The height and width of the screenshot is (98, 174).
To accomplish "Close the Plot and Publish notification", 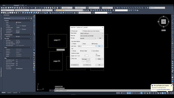I will (x=172, y=85).
